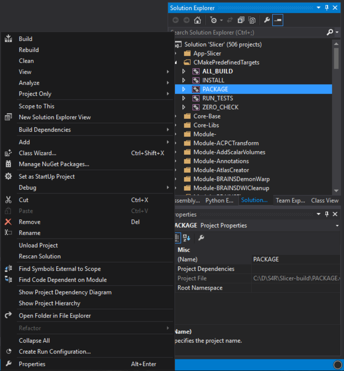Expand the RUN_TESTS project node
The width and height of the screenshot is (344, 371).
184,98
